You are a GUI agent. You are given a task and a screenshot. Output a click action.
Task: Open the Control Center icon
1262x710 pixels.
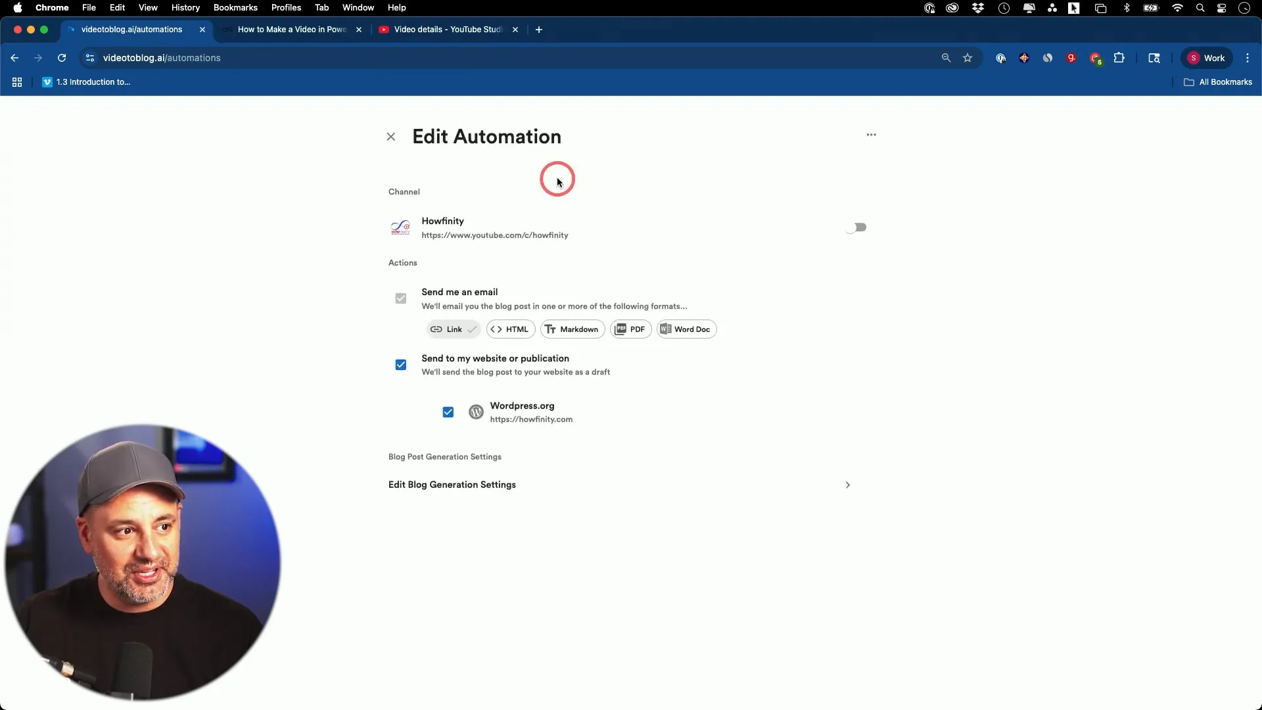pos(1222,8)
